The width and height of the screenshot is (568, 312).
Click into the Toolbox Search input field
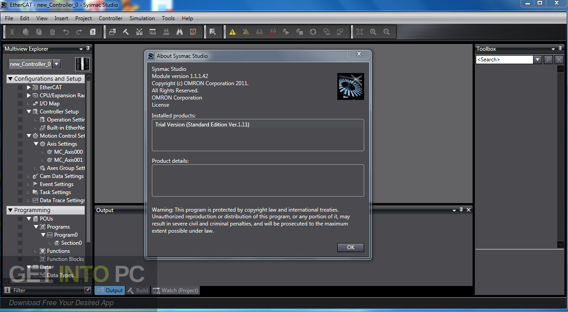504,60
